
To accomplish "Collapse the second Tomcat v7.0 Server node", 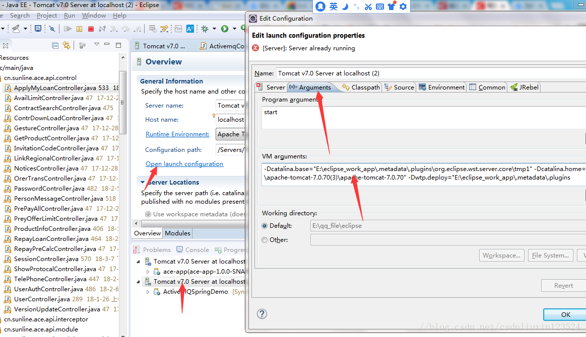I will [x=138, y=282].
